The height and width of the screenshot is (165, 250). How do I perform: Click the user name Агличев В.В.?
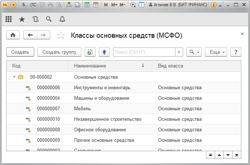(178, 5)
